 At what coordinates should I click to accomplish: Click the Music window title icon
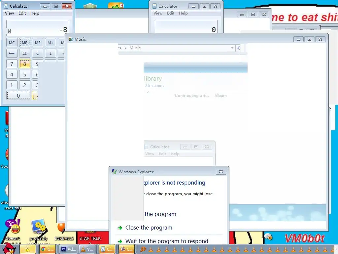coord(71,39)
